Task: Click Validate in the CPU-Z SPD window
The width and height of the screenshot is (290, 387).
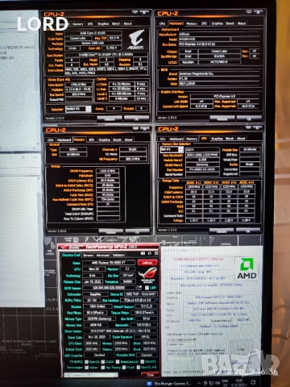Action: click(x=222, y=231)
